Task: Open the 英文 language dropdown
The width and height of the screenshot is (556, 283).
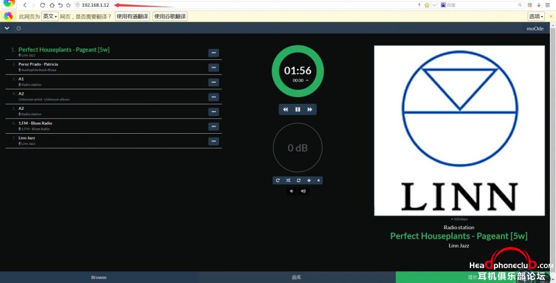Action: (x=49, y=16)
